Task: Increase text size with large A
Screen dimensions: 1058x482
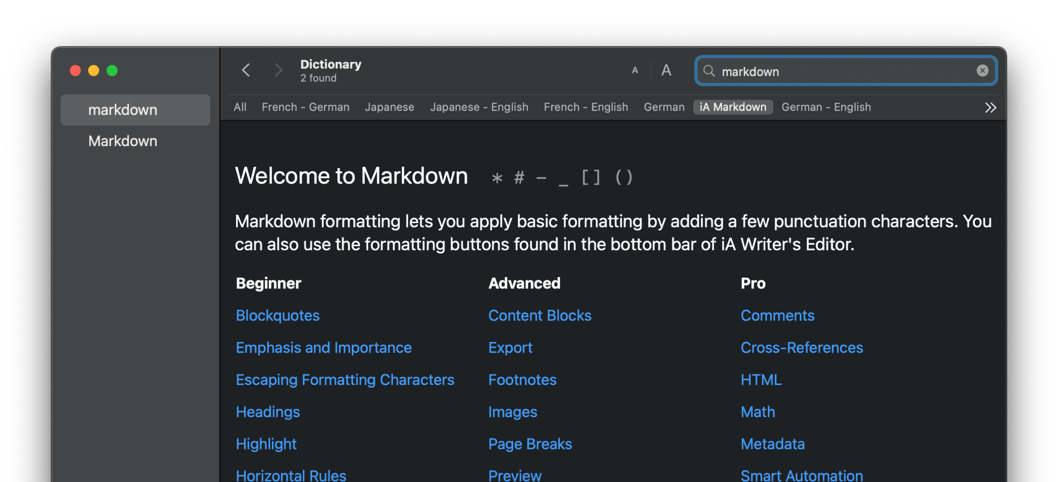Action: point(666,70)
